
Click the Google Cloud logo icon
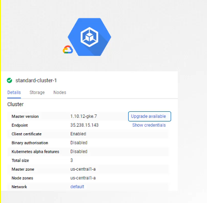pos(68,50)
